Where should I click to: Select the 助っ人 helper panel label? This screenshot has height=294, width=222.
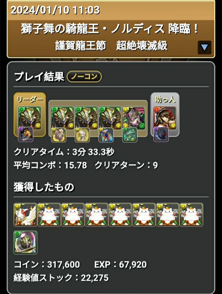click(x=165, y=99)
